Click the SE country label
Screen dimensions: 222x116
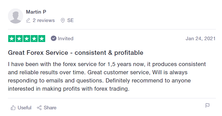point(70,20)
